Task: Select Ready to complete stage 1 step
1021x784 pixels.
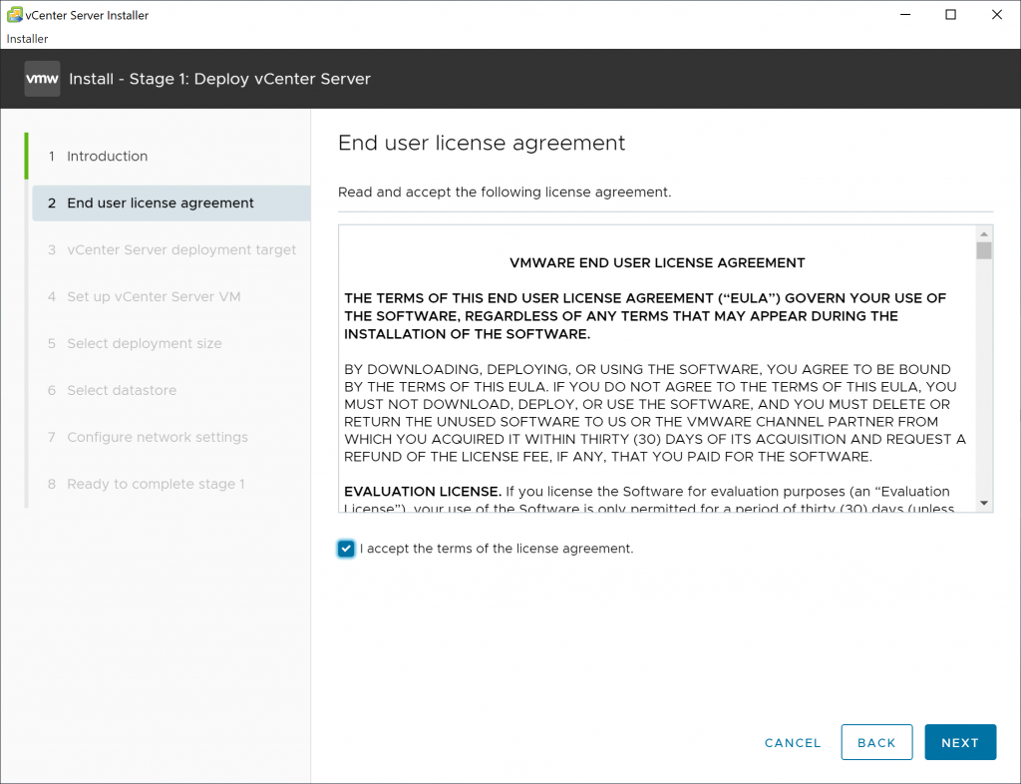Action: coord(170,485)
